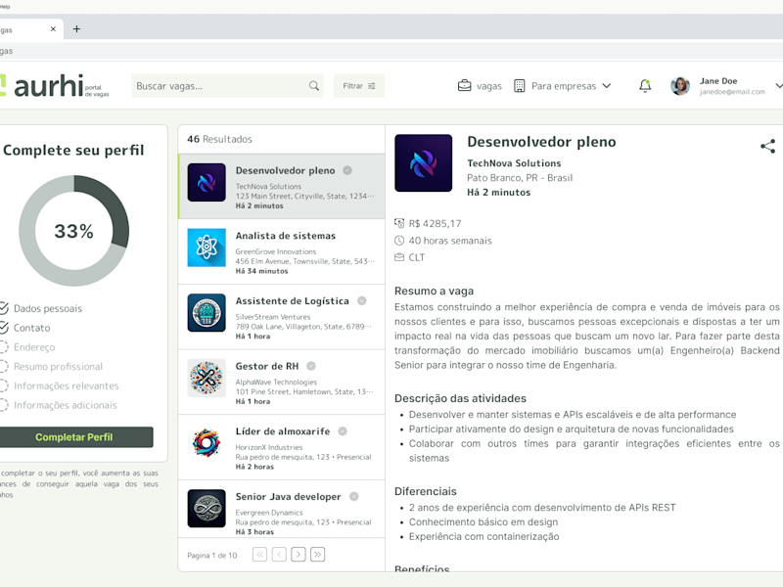Click the search magnifier icon

click(x=313, y=86)
